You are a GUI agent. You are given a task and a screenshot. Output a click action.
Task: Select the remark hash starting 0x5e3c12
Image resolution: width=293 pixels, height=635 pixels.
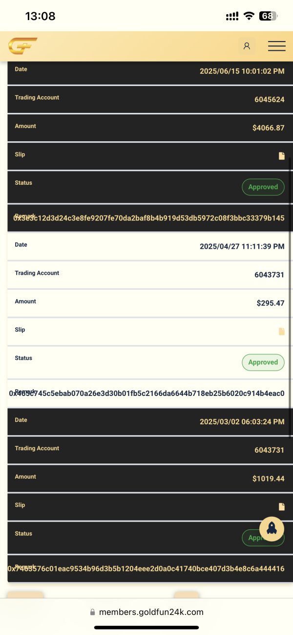pos(148,218)
